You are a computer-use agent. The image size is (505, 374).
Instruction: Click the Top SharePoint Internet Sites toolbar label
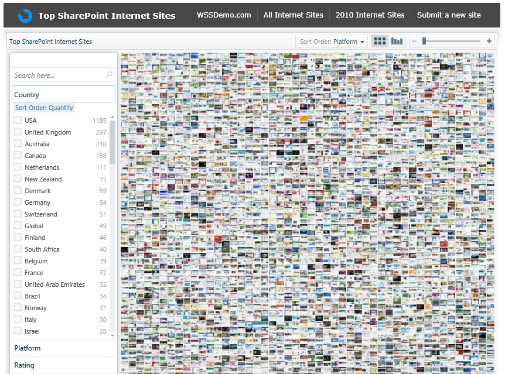click(x=50, y=42)
